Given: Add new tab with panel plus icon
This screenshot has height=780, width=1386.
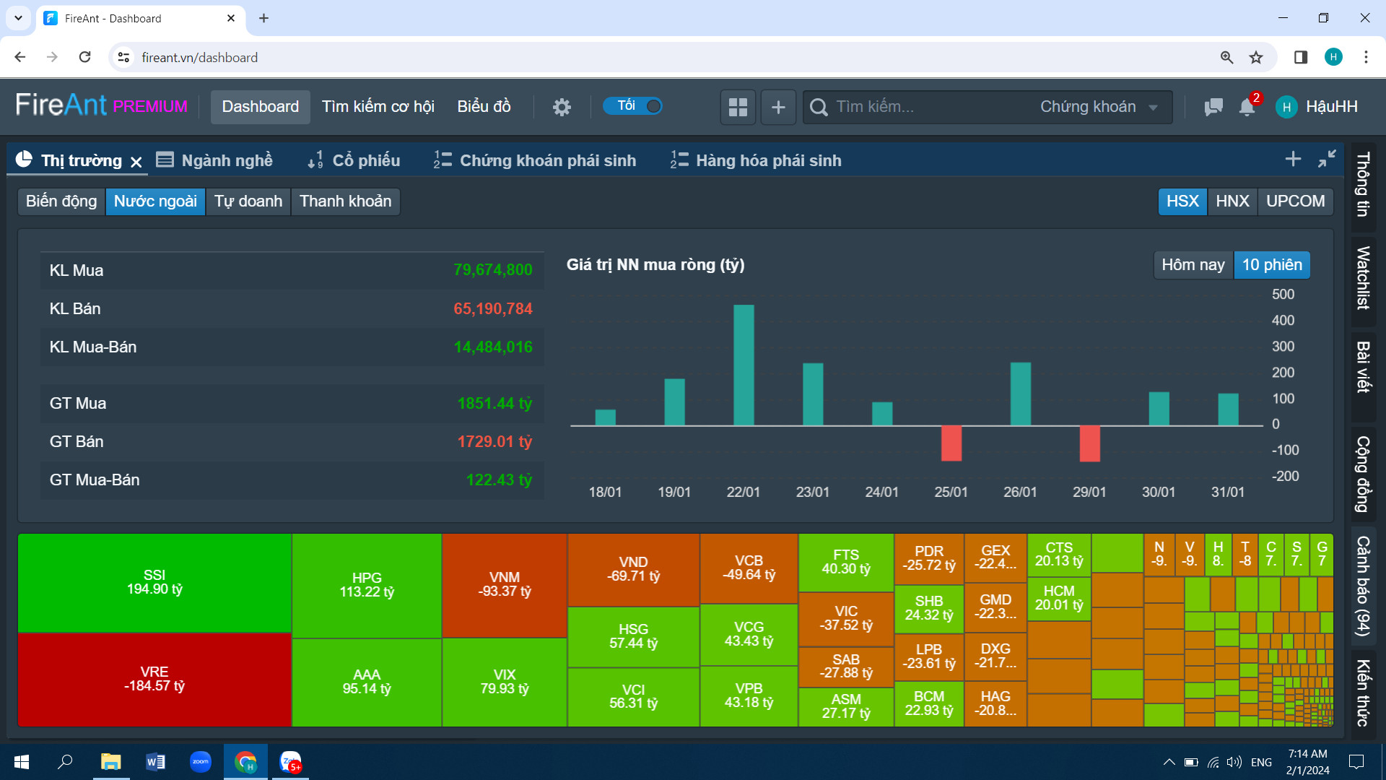Looking at the screenshot, I should 1293,159.
